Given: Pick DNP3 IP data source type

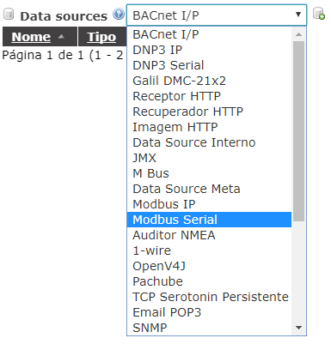Looking at the screenshot, I should tap(209, 50).
